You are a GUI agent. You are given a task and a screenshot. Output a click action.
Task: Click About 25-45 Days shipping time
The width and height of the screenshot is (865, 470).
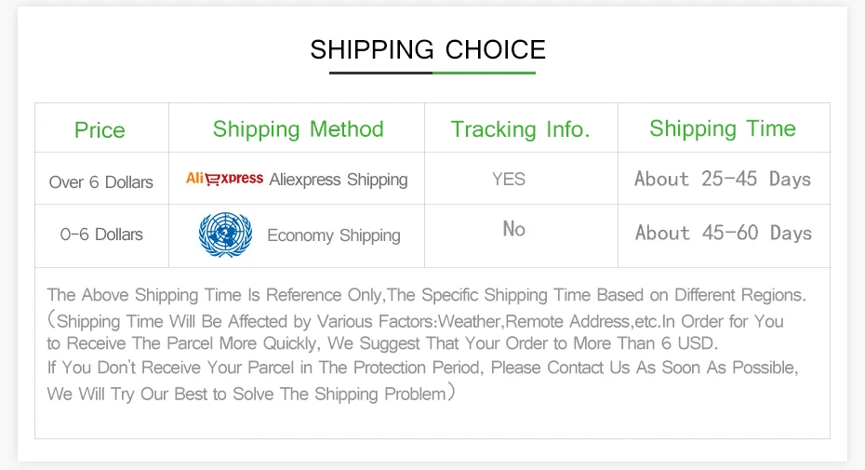(x=723, y=179)
